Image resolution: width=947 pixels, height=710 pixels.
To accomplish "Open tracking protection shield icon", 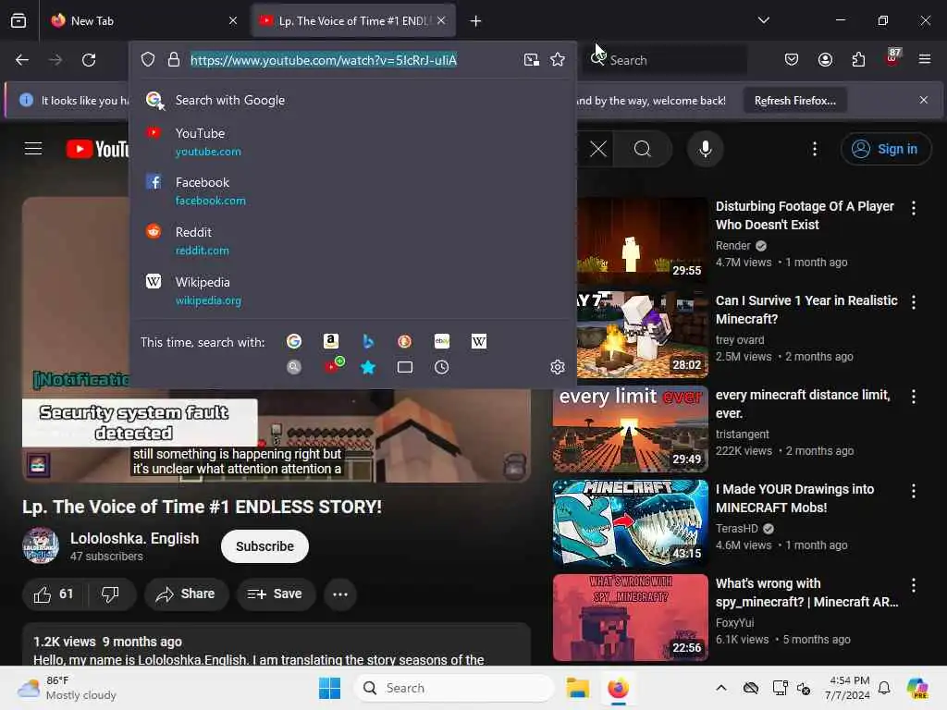I will 148,59.
